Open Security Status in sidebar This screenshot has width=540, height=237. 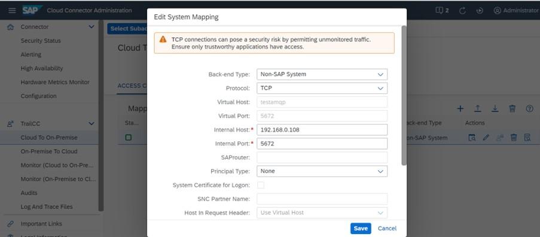pyautogui.click(x=41, y=41)
